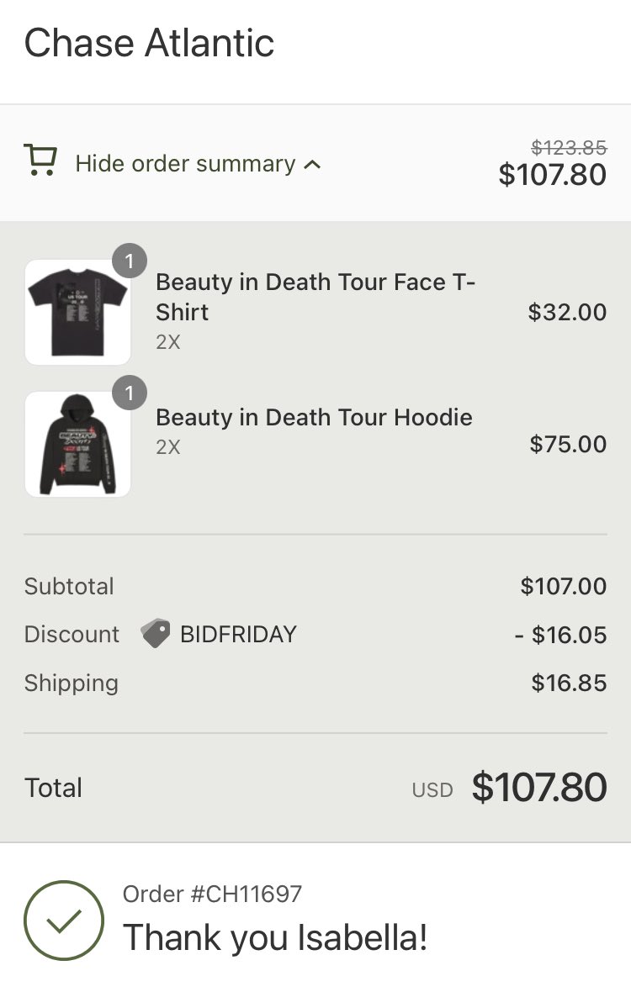Viewport: 631px width, 992px height.
Task: Click the header total price $107.80
Action: [553, 175]
